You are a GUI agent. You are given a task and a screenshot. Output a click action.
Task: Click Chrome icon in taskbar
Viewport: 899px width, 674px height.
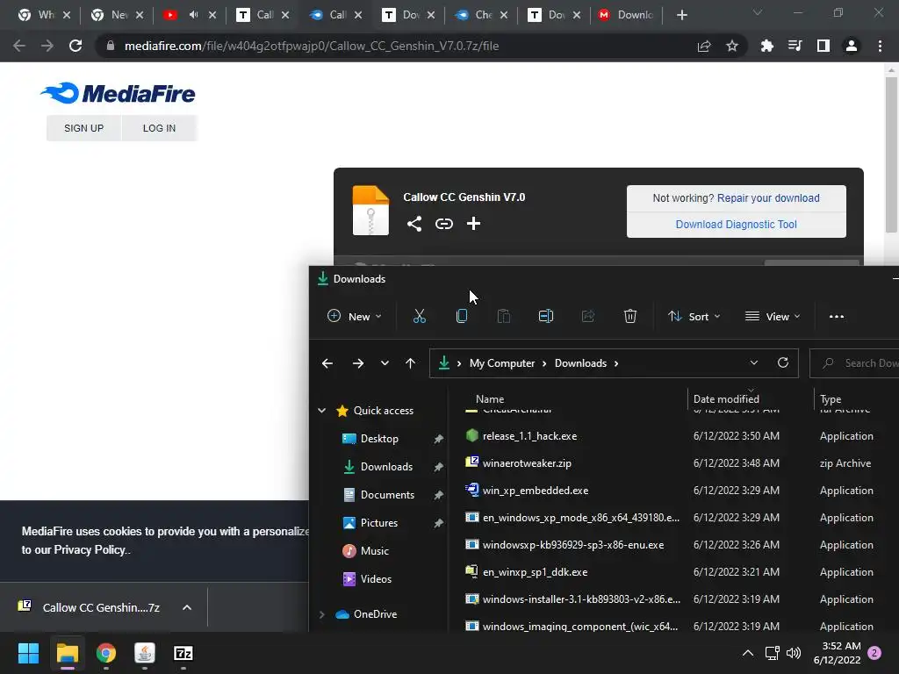point(106,653)
